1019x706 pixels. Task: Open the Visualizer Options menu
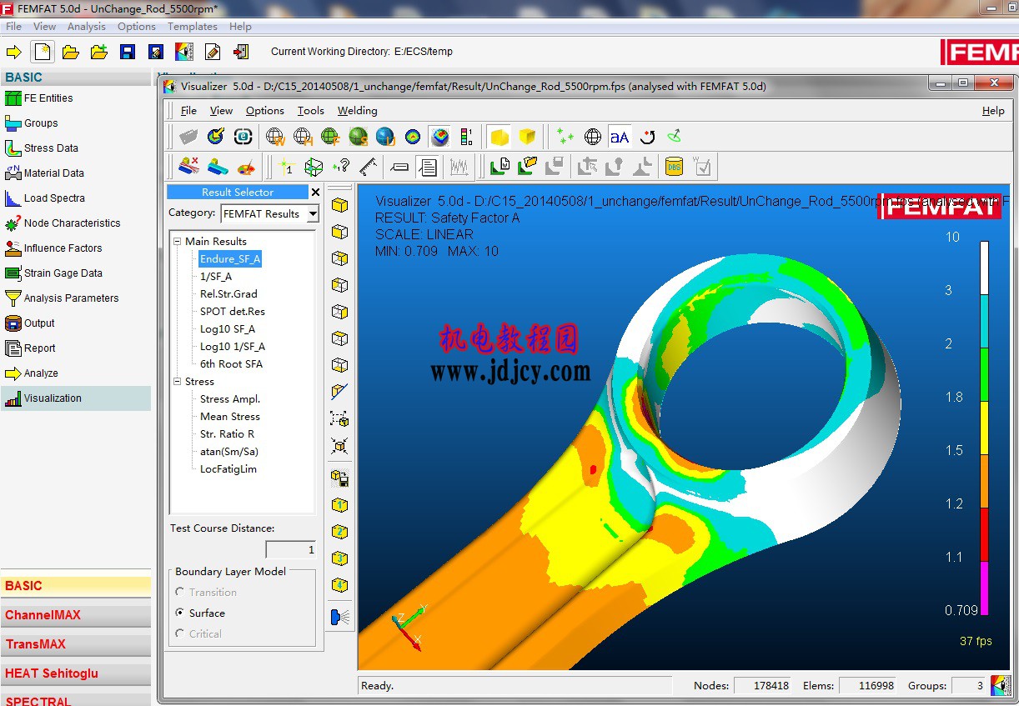click(264, 111)
